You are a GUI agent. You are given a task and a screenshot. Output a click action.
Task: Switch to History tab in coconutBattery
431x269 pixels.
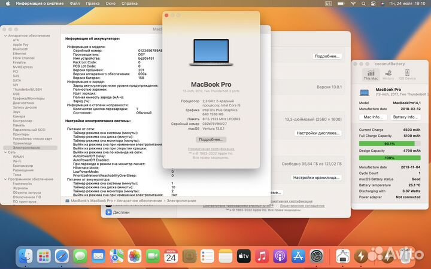coord(388,75)
